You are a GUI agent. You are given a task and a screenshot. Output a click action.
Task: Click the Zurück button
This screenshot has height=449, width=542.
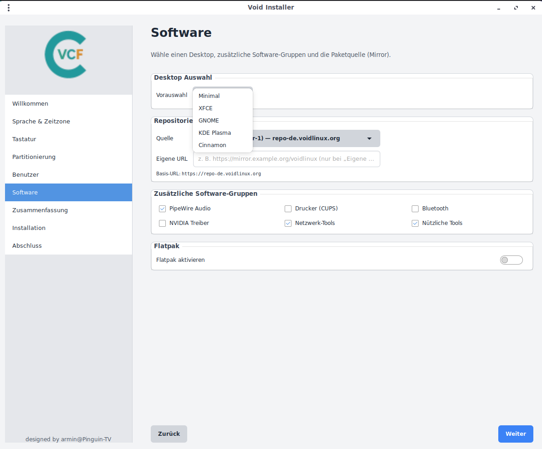click(169, 434)
